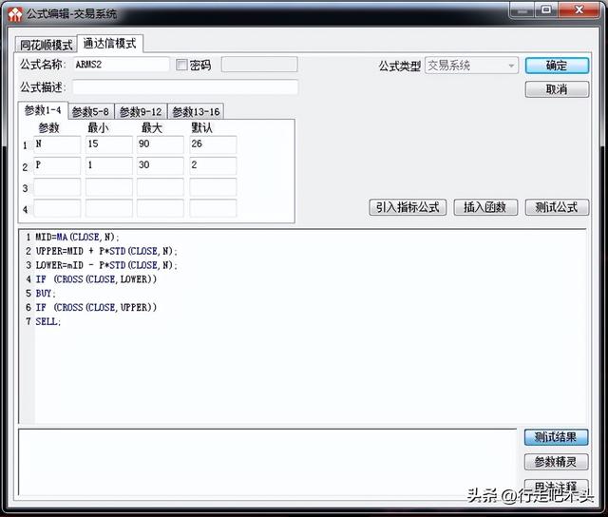Click the row 4 default value field
The height and width of the screenshot is (517, 608).
point(213,208)
